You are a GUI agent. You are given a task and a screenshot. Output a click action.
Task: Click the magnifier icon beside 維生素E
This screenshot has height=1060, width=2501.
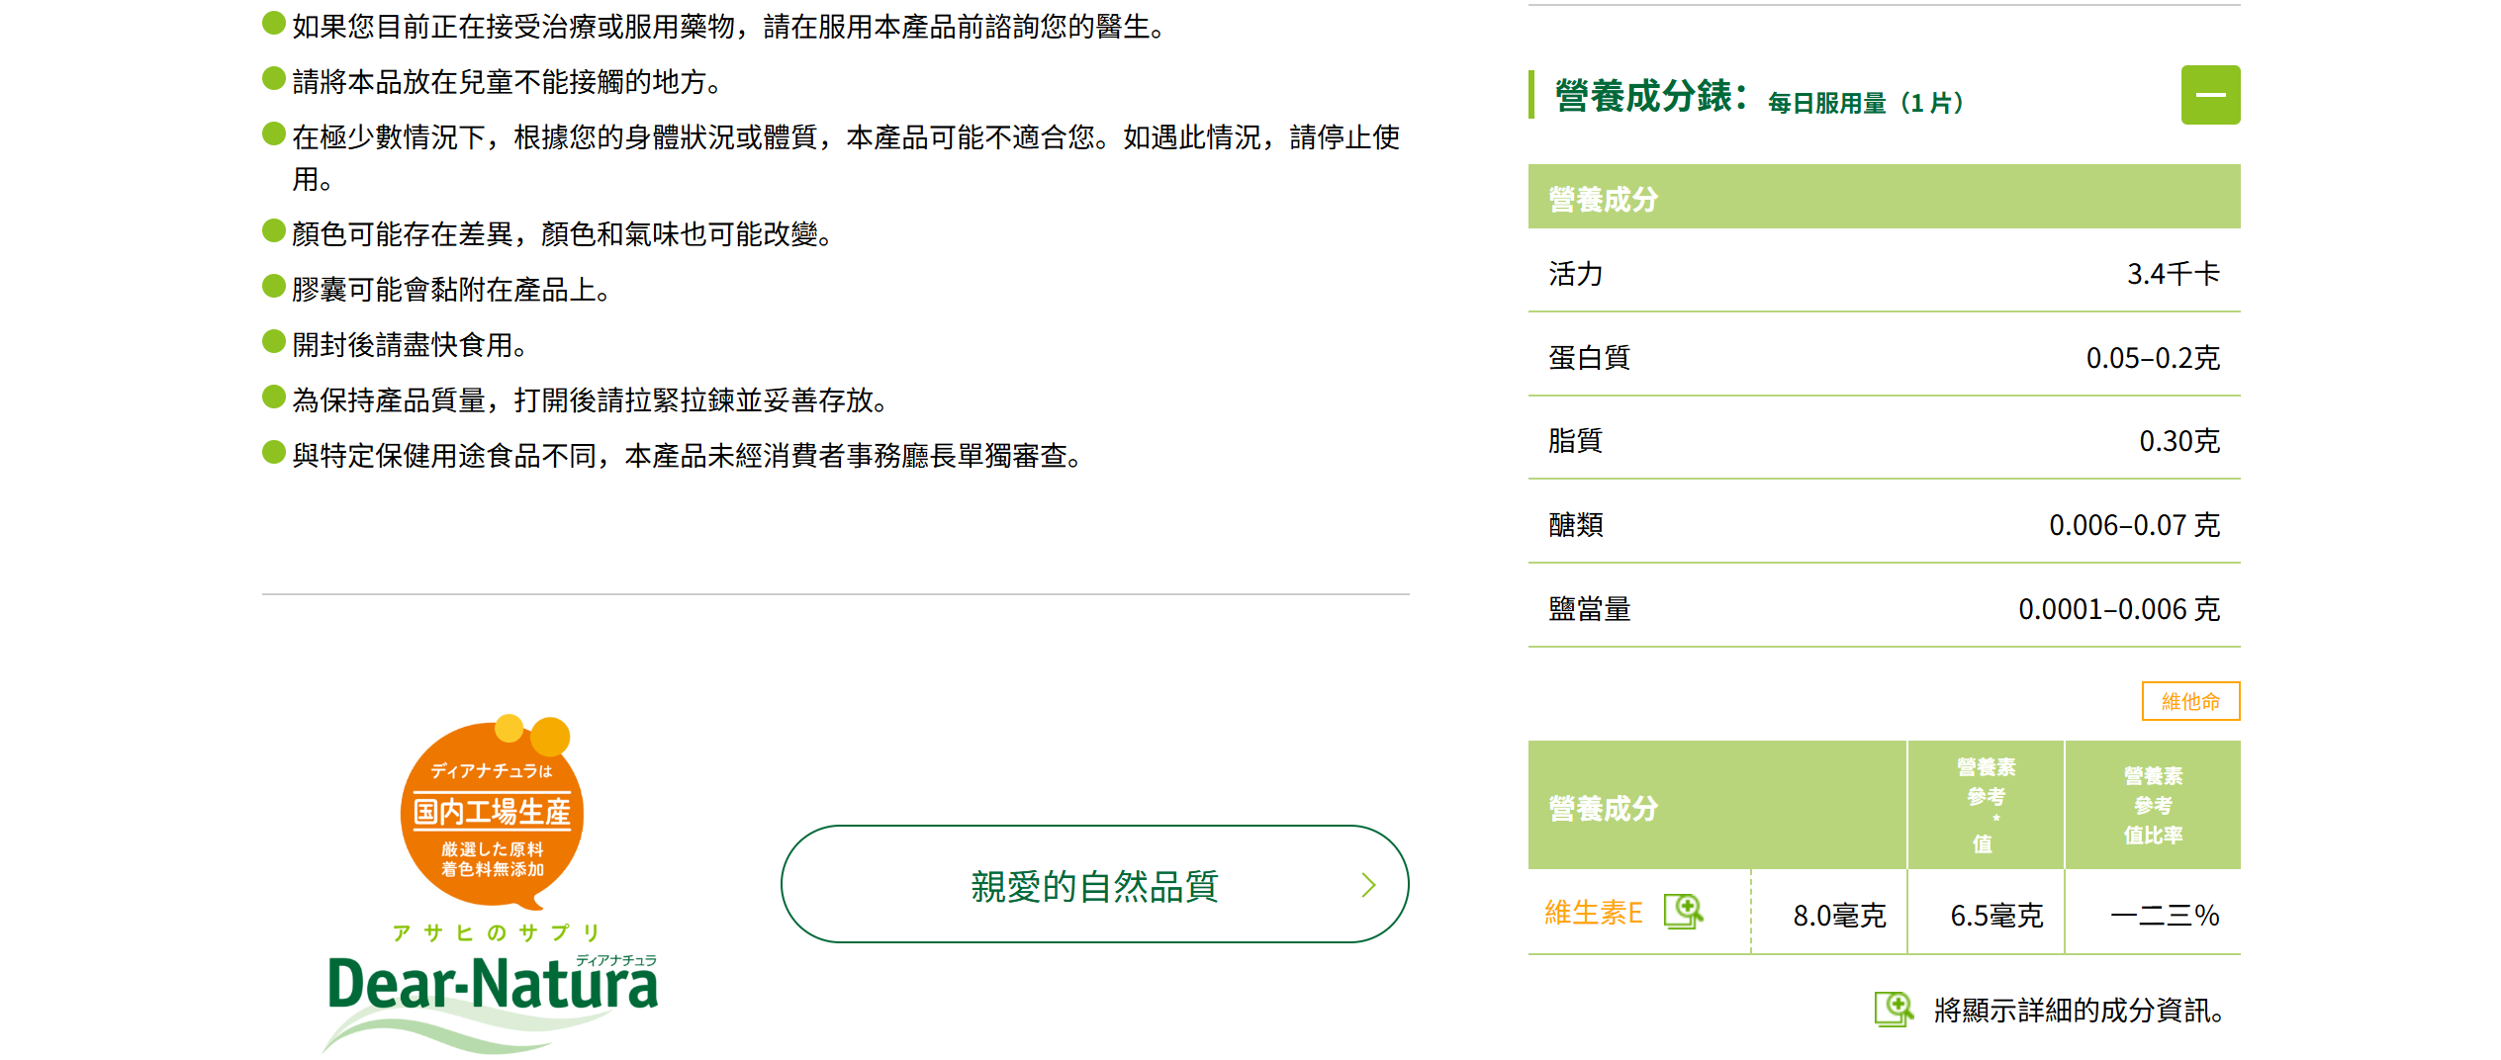(1683, 911)
